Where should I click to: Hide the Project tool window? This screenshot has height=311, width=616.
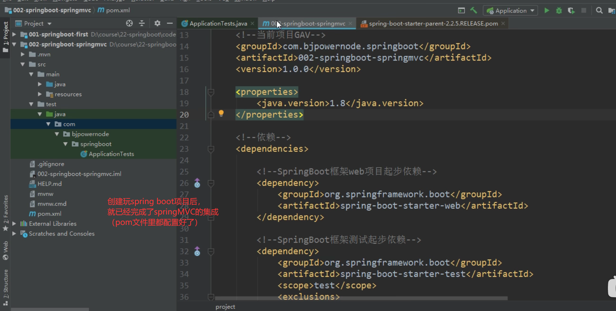[170, 23]
